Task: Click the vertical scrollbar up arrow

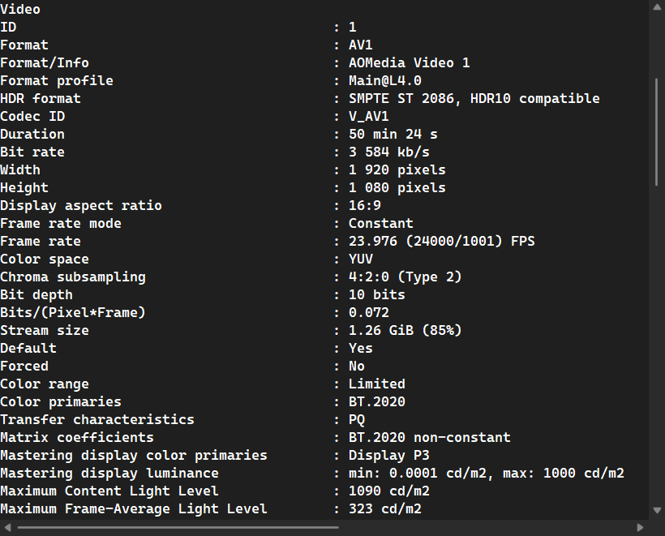Action: pyautogui.click(x=657, y=7)
